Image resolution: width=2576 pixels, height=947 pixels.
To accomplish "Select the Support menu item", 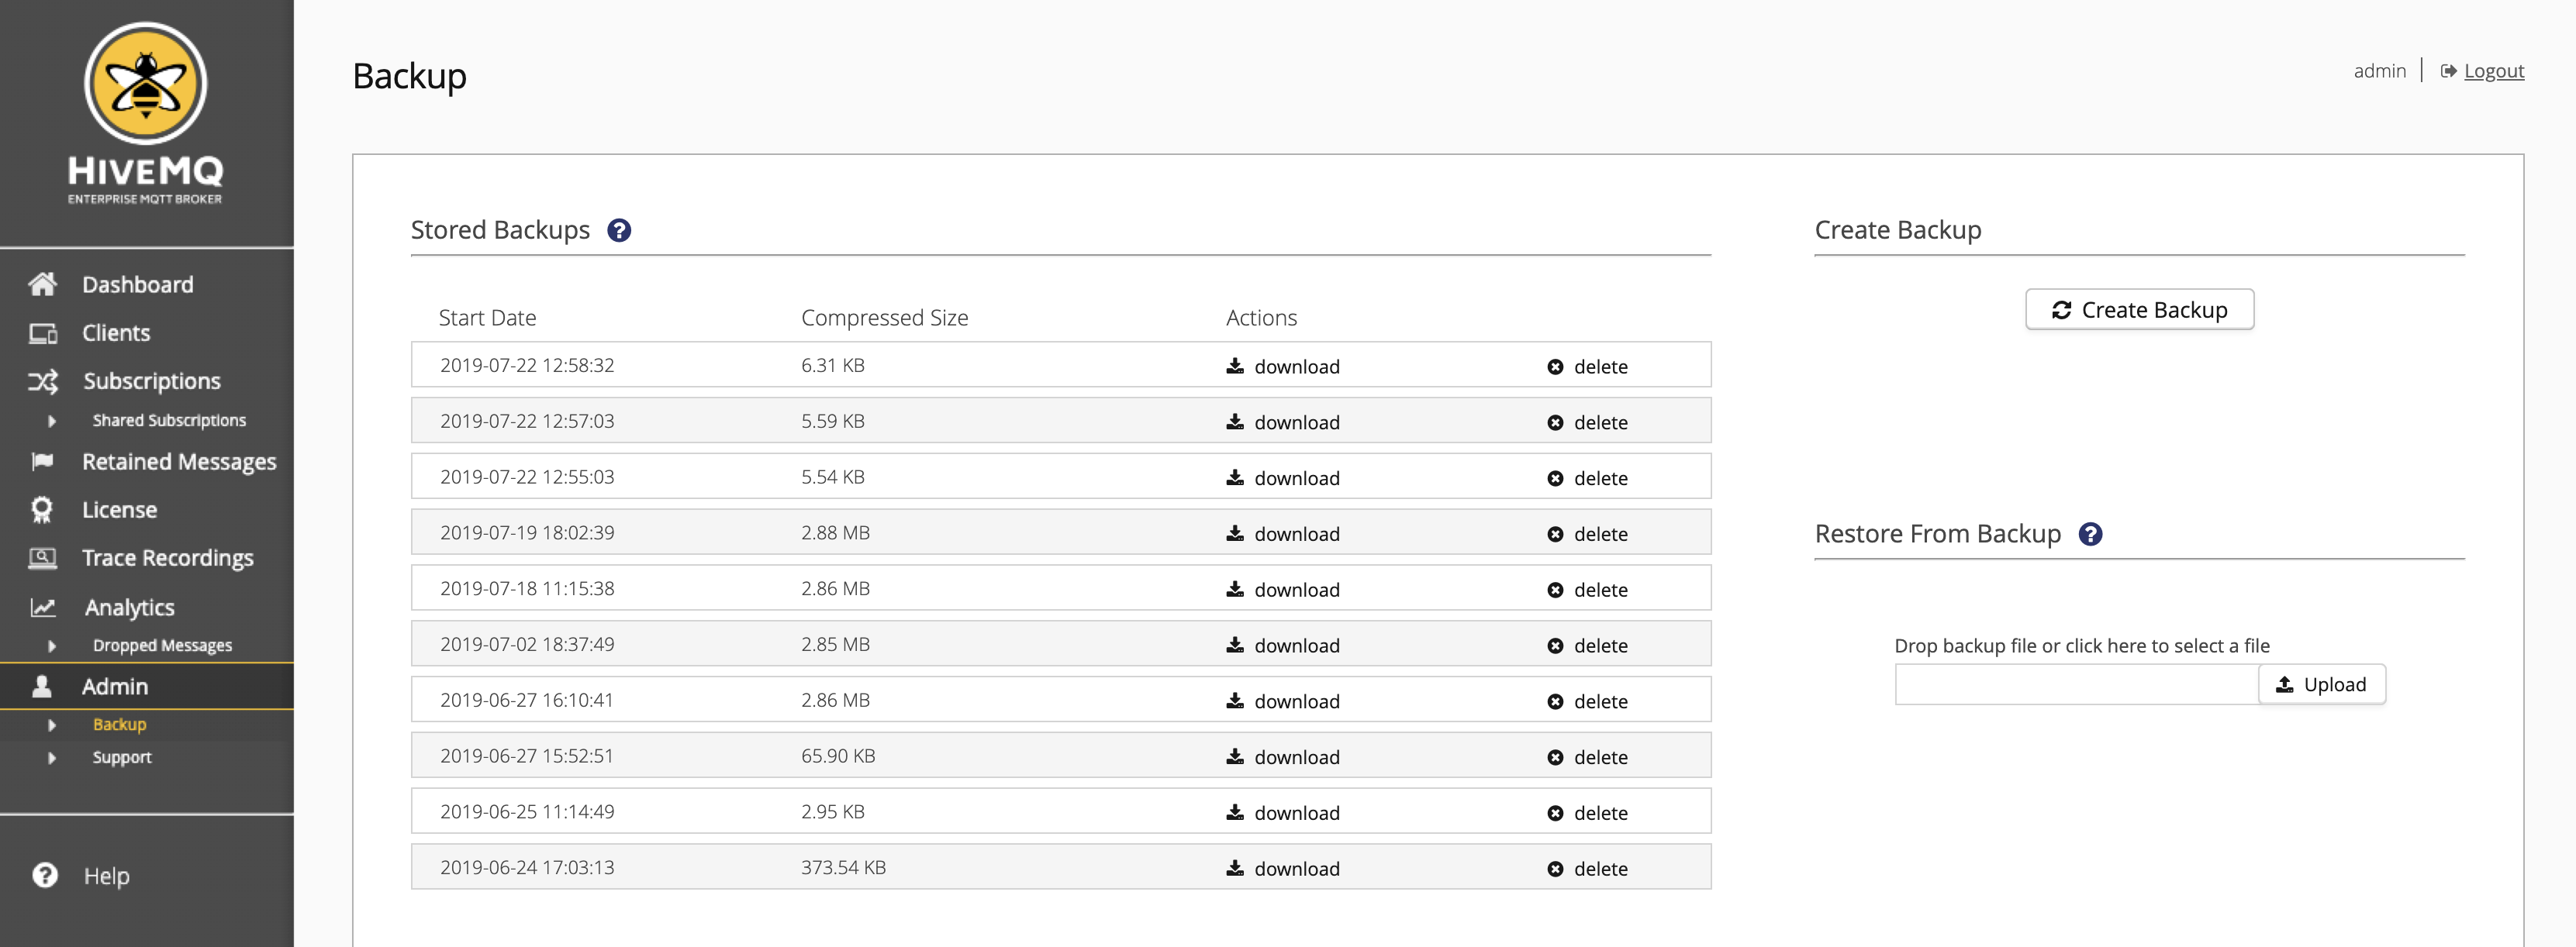I will [122, 756].
